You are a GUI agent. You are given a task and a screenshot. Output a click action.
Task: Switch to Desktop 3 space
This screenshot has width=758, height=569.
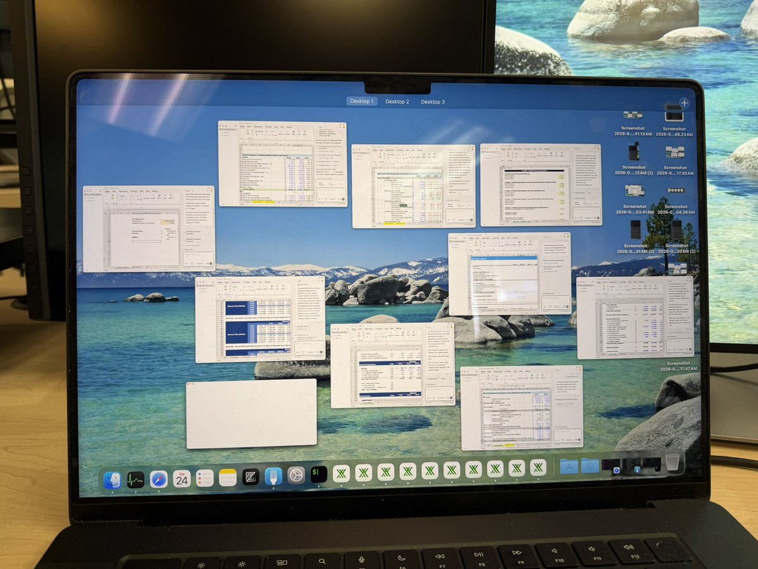(x=433, y=102)
